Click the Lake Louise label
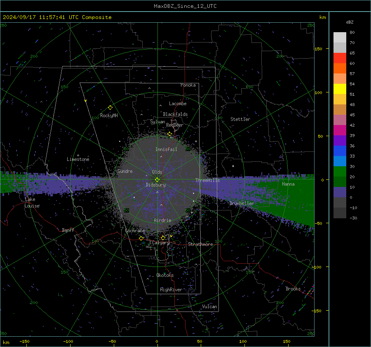Viewport: 371px width, 347px height. click(x=32, y=203)
